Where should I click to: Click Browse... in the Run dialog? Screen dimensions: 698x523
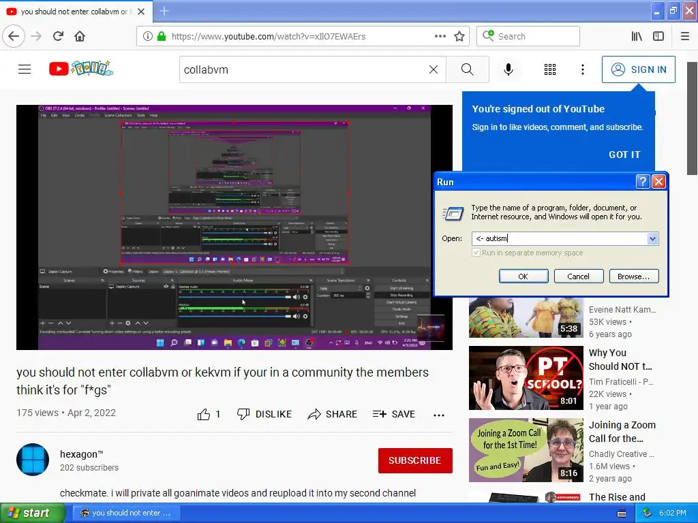(634, 276)
